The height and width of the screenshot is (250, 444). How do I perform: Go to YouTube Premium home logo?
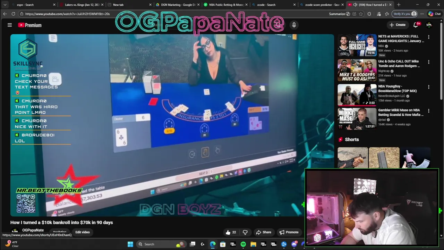(30, 25)
